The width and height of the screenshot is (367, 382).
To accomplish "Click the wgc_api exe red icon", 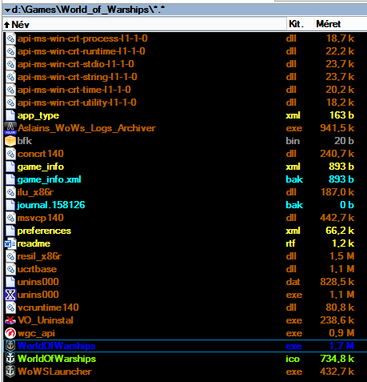I will (x=10, y=333).
